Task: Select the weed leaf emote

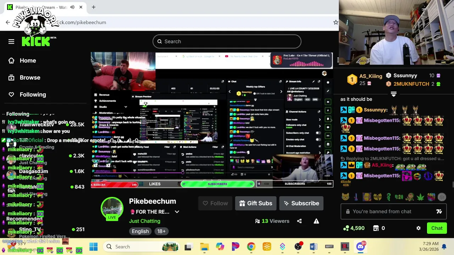Action: click(x=421, y=197)
